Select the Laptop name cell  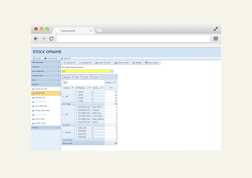pos(98,122)
